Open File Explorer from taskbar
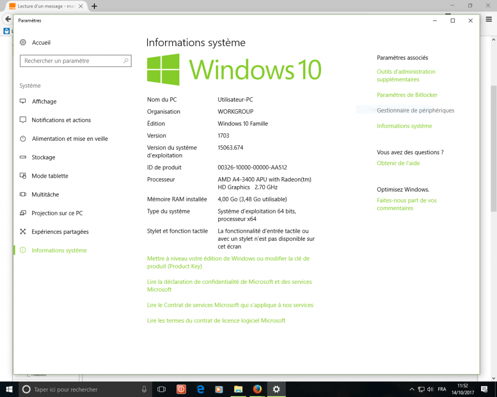Screen dimensions: 497x397 [x=238, y=389]
